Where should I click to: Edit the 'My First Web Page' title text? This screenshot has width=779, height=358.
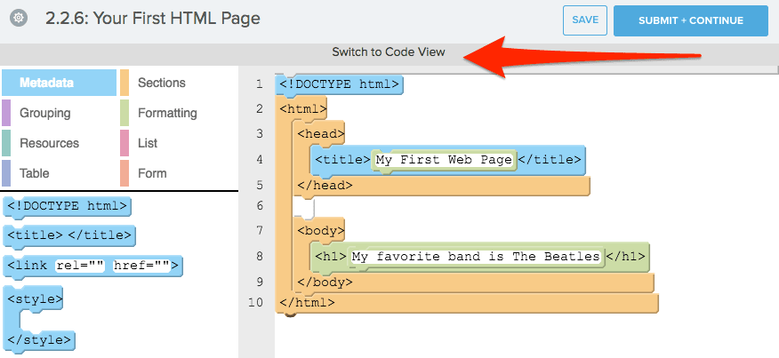[x=444, y=160]
